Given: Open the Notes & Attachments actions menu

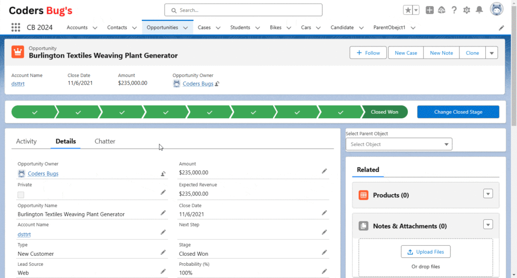Looking at the screenshot, I should pyautogui.click(x=488, y=224).
